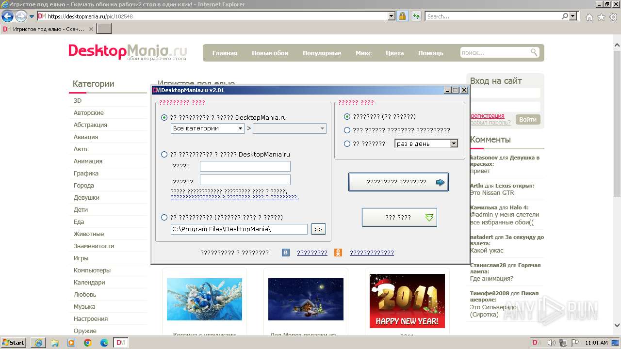
Task: Click the Войти login button
Action: [528, 119]
